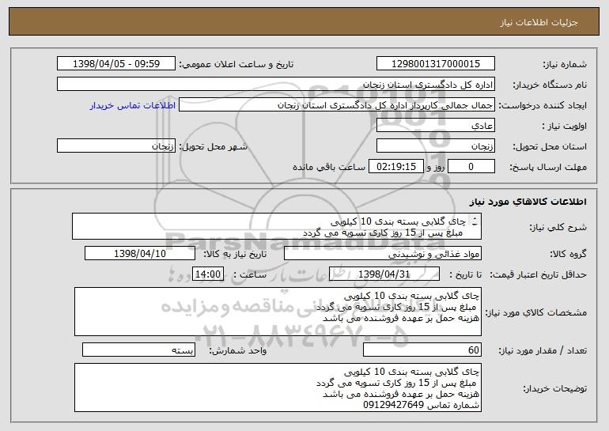Click the توضیحات خریدار text area

[278, 388]
